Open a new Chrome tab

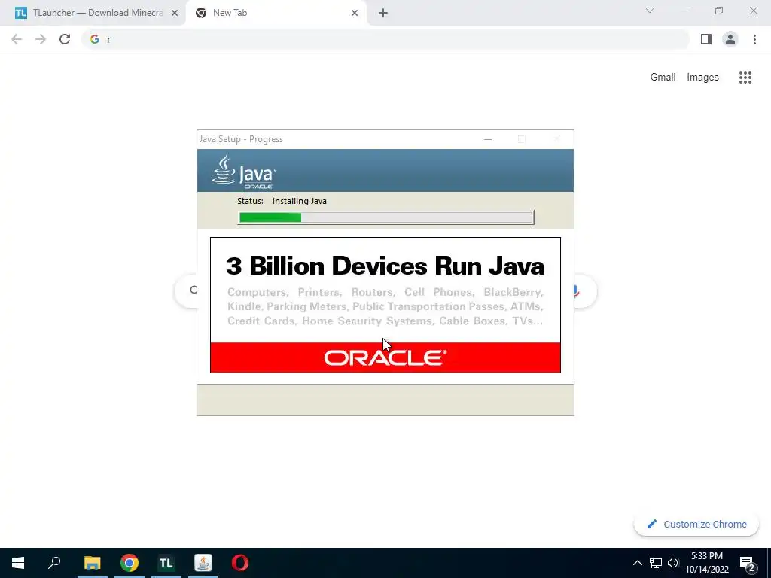383,13
